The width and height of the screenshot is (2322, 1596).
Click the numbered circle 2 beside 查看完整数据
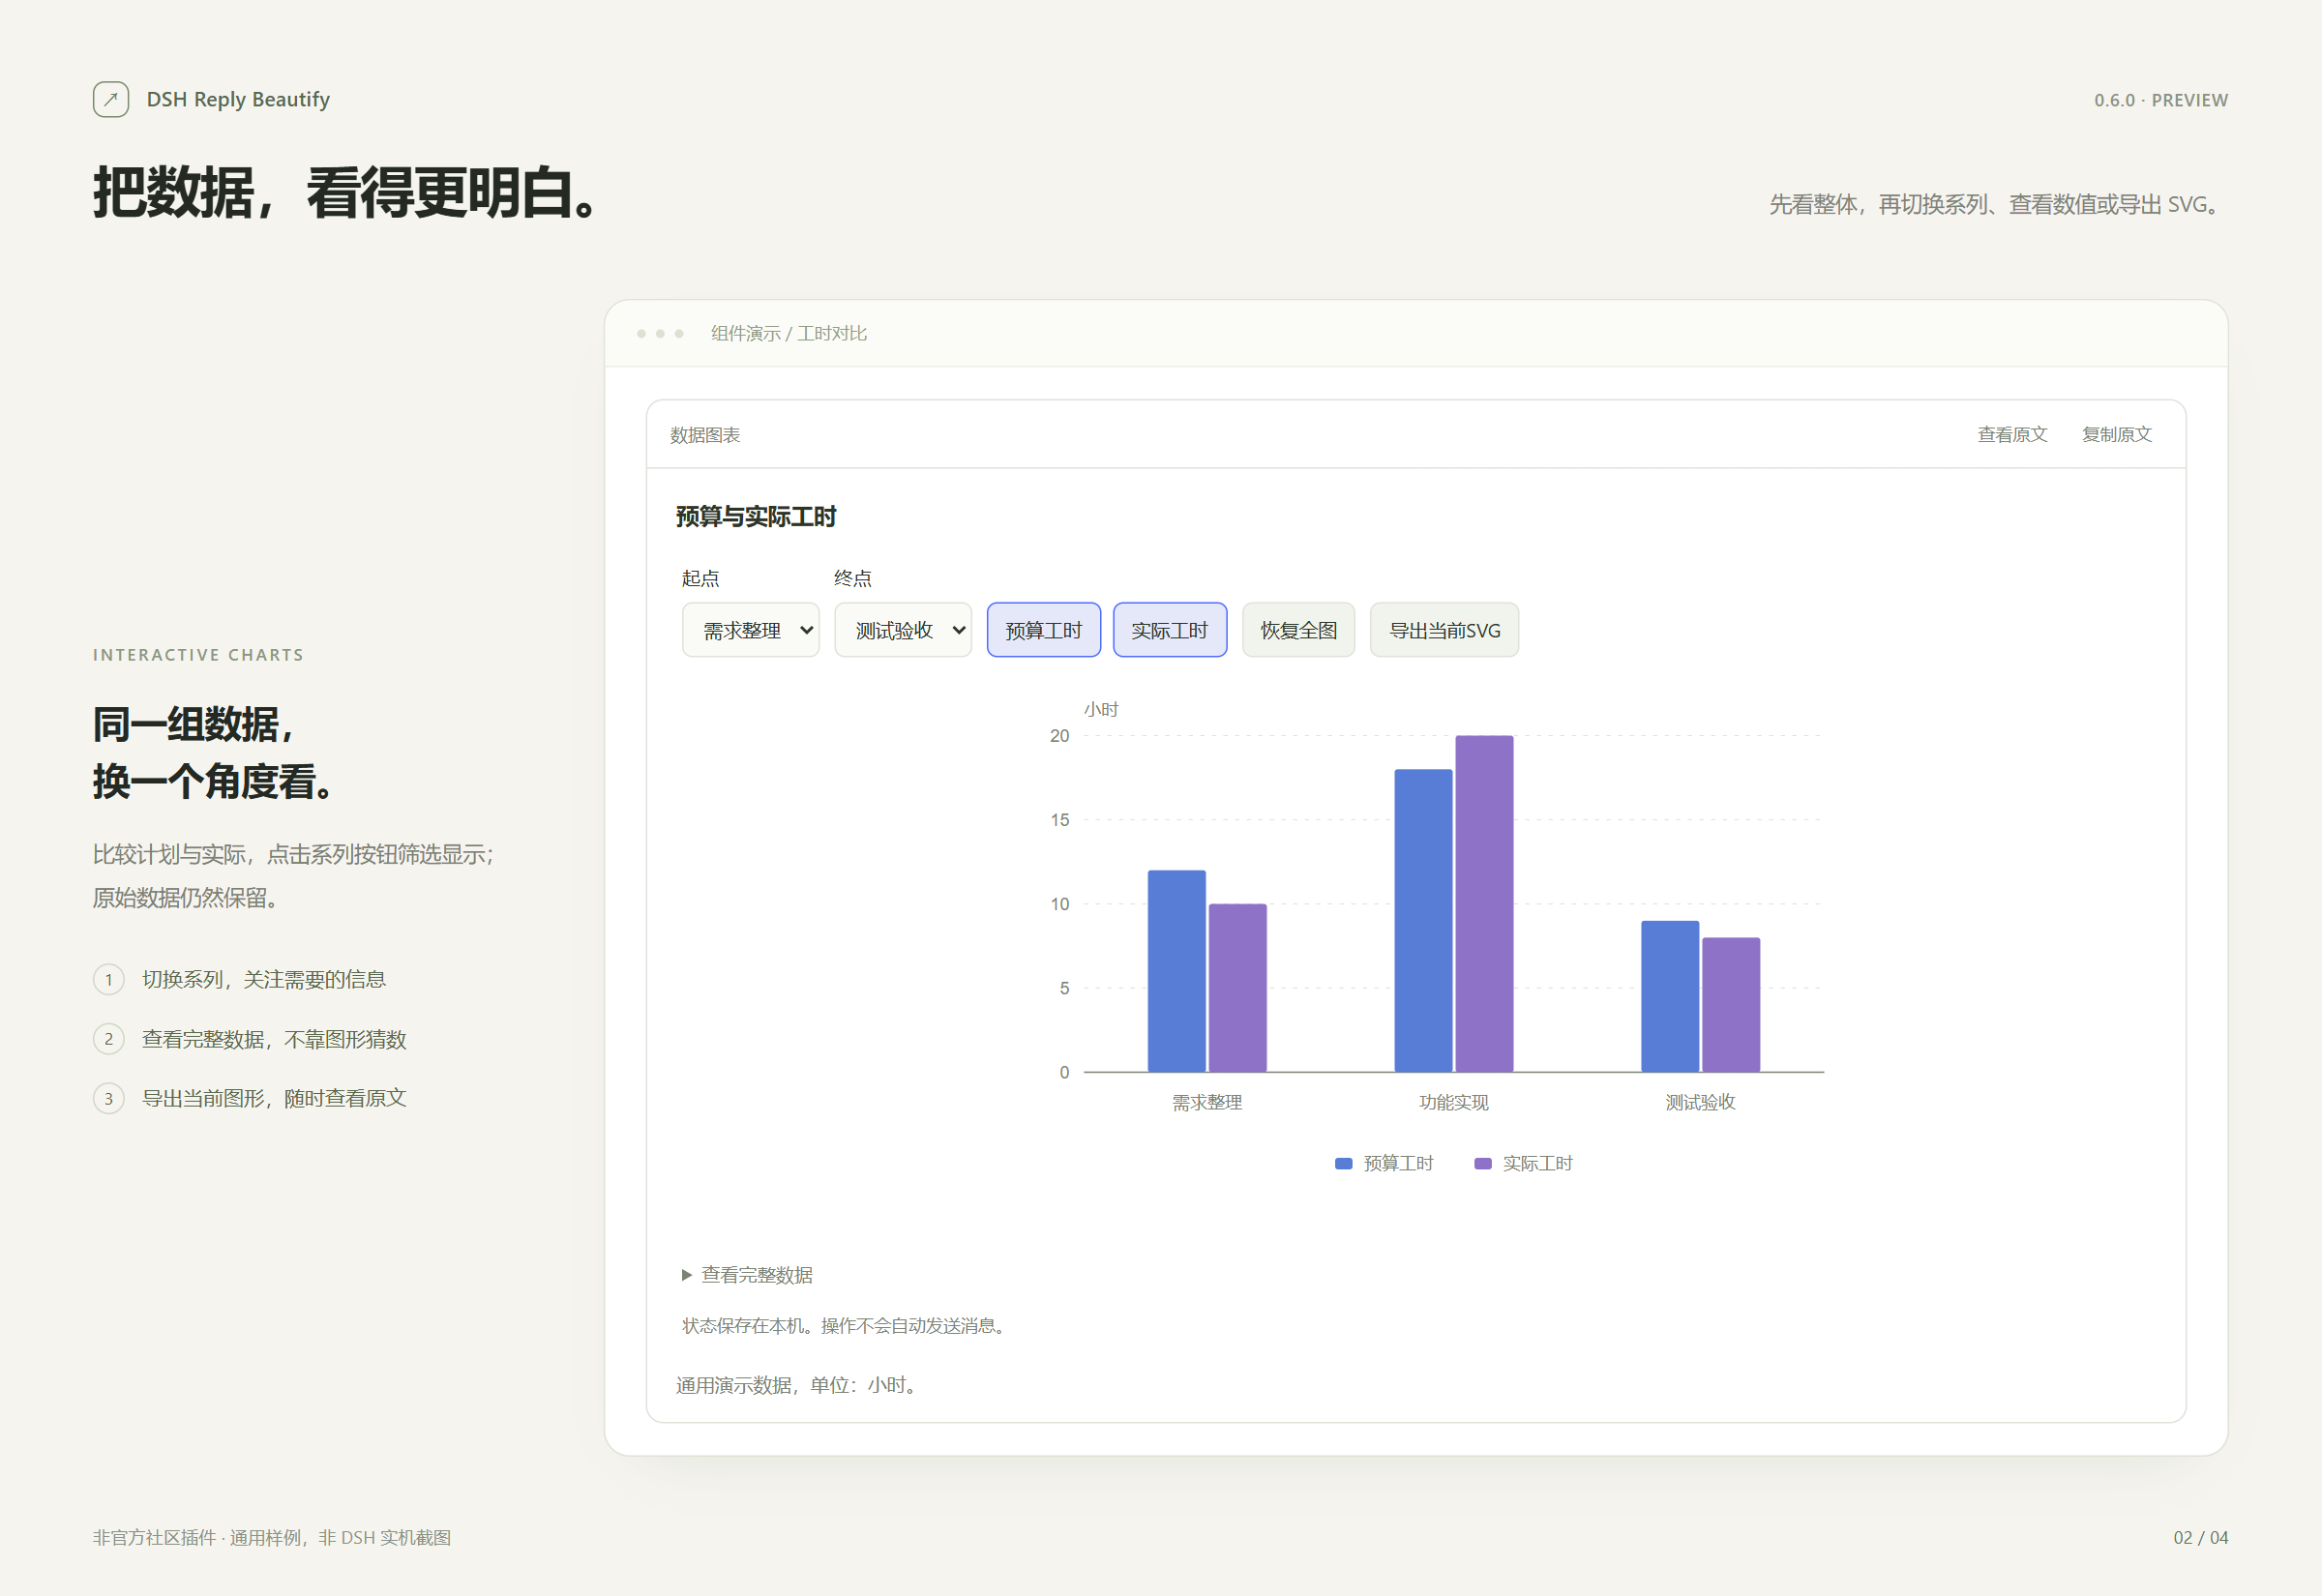point(109,1039)
